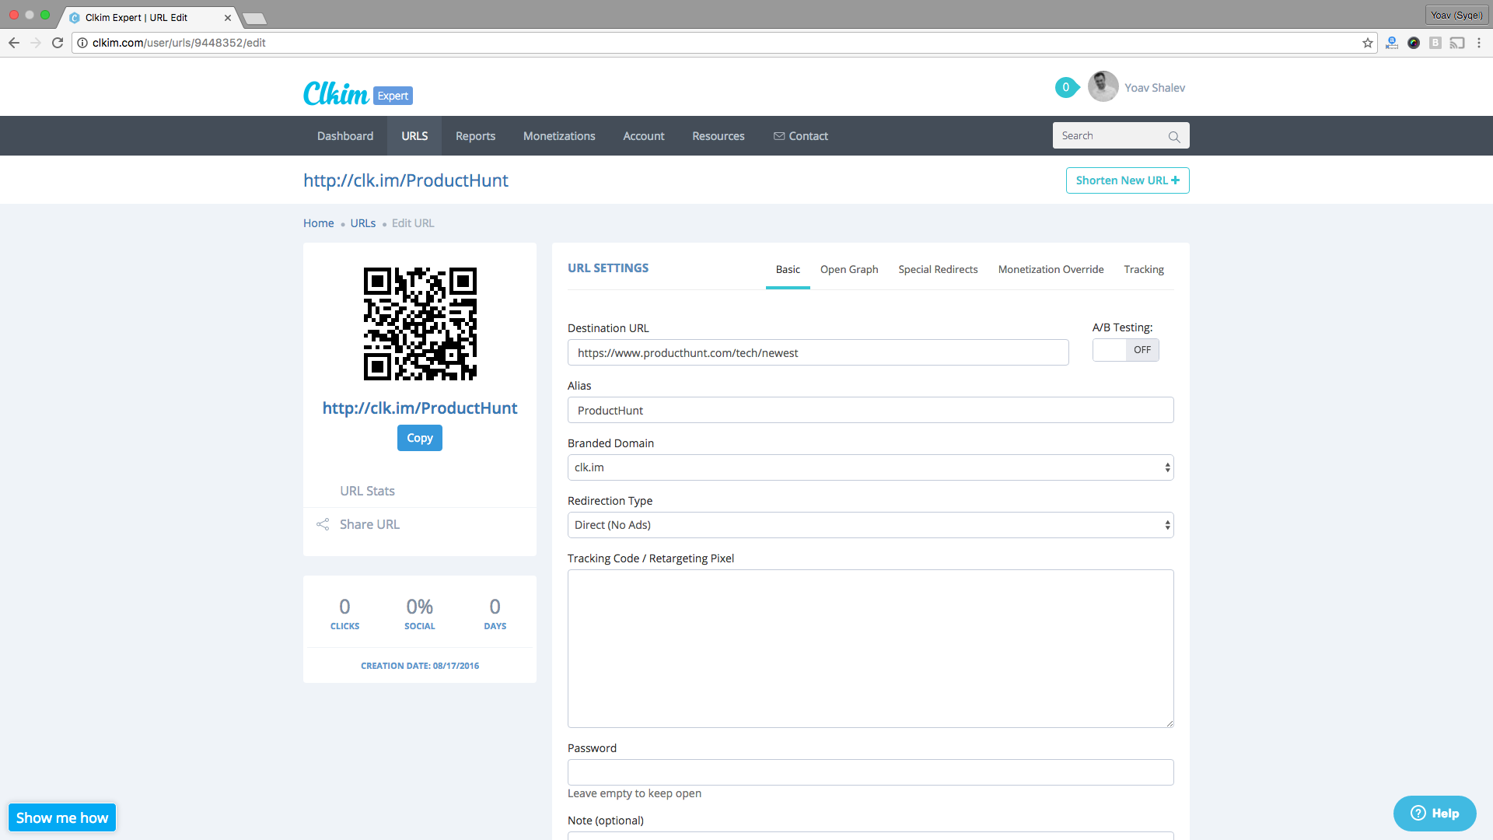Click Yoav Shalev profile avatar
The image size is (1493, 840).
click(1103, 87)
